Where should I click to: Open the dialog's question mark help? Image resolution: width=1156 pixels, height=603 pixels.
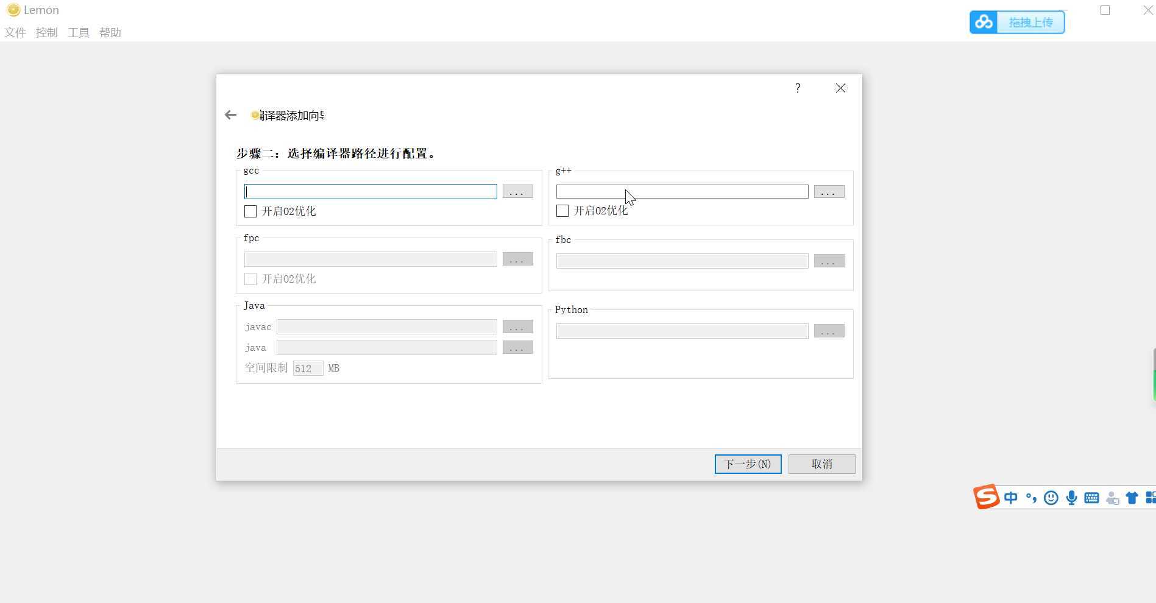[x=798, y=88]
